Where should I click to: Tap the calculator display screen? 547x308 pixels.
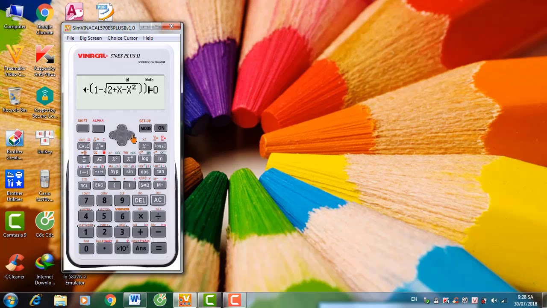121,92
